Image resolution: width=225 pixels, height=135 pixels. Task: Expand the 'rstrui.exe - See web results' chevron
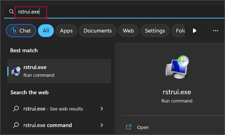coord(102,109)
